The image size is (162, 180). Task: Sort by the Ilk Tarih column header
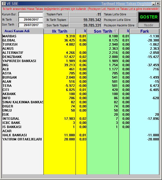click(x=60, y=31)
